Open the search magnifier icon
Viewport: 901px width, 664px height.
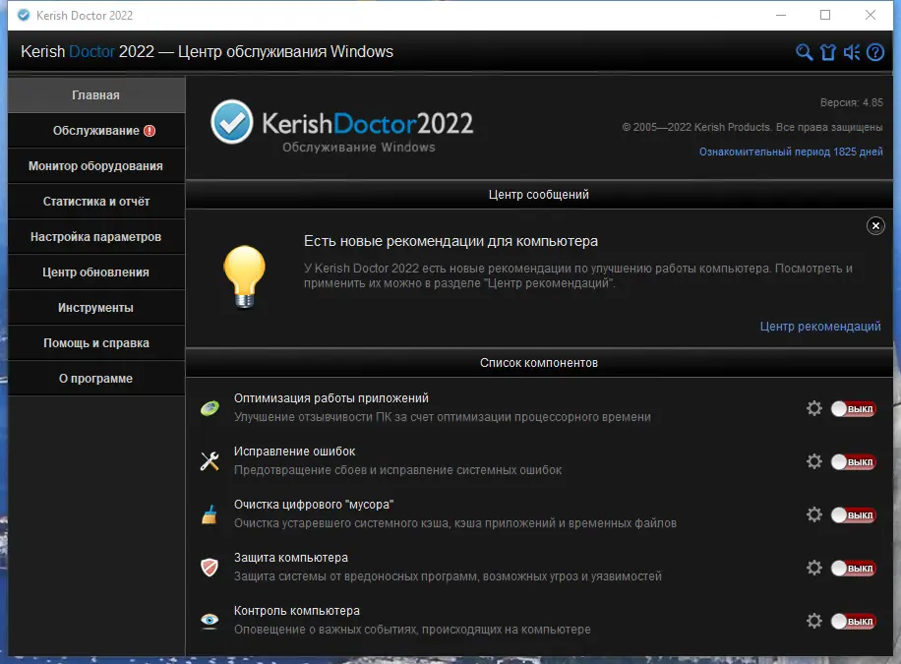pyautogui.click(x=805, y=53)
